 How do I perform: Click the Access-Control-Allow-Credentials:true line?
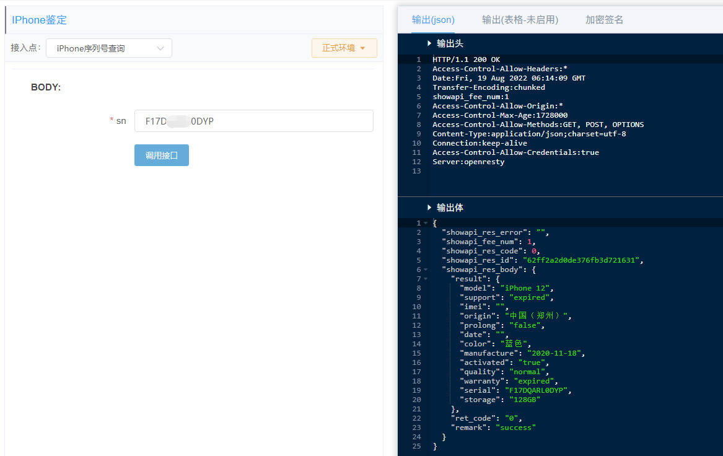[x=515, y=152]
